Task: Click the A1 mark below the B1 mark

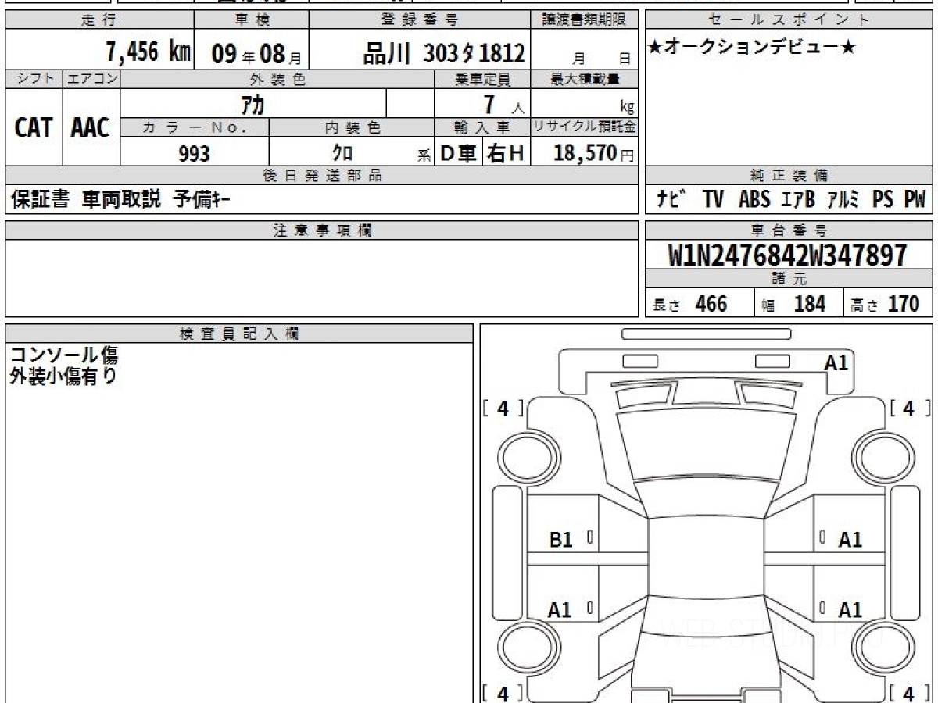Action: pos(560,610)
